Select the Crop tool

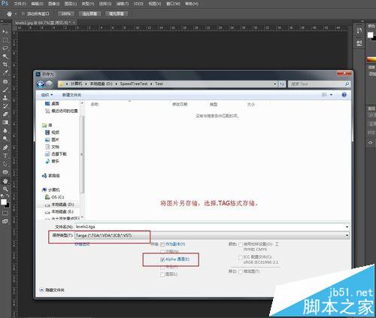5,65
